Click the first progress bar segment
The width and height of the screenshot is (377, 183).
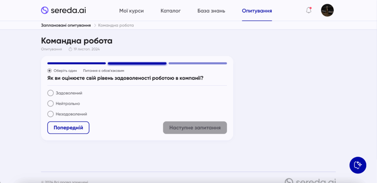(76, 63)
